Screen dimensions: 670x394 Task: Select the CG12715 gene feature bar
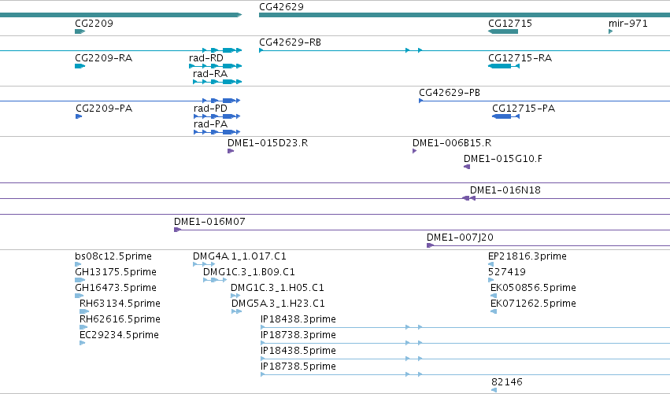click(x=503, y=31)
